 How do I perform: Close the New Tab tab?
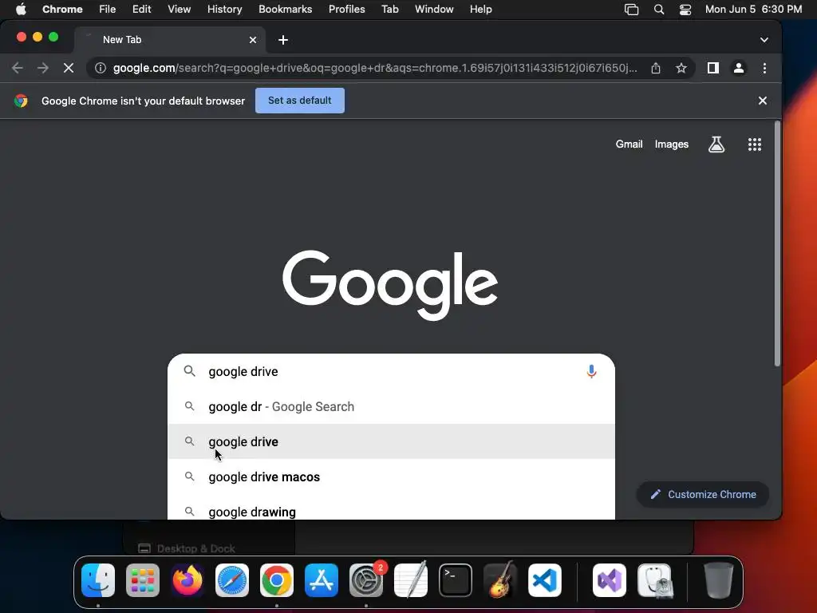[253, 40]
